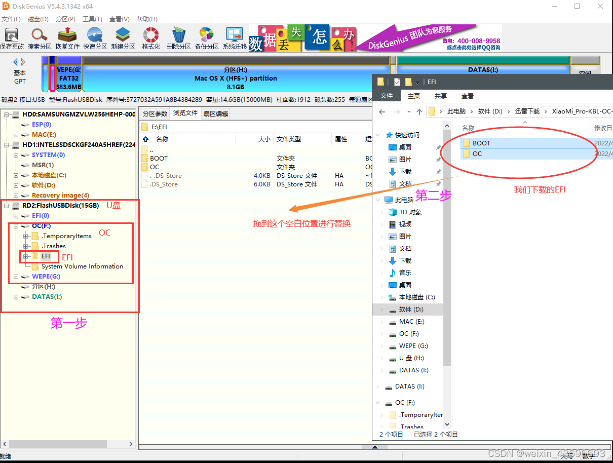Open the 磁盘(D) menu
The width and height of the screenshot is (613, 463).
38,19
